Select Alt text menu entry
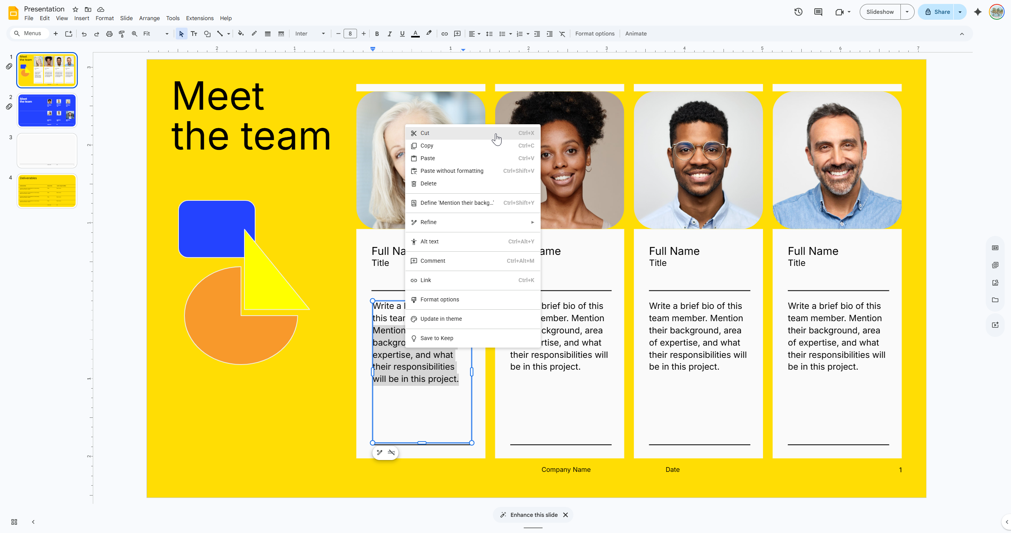Viewport: 1011px width, 533px height. (473, 241)
